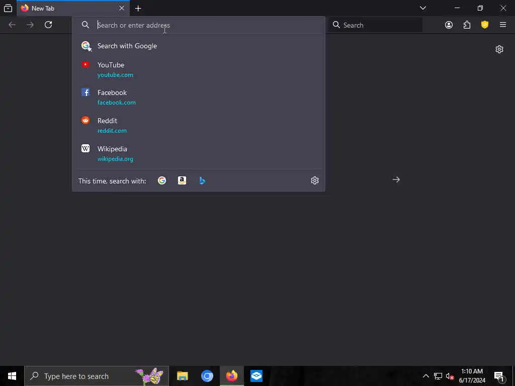Reload the current page

coord(48,25)
